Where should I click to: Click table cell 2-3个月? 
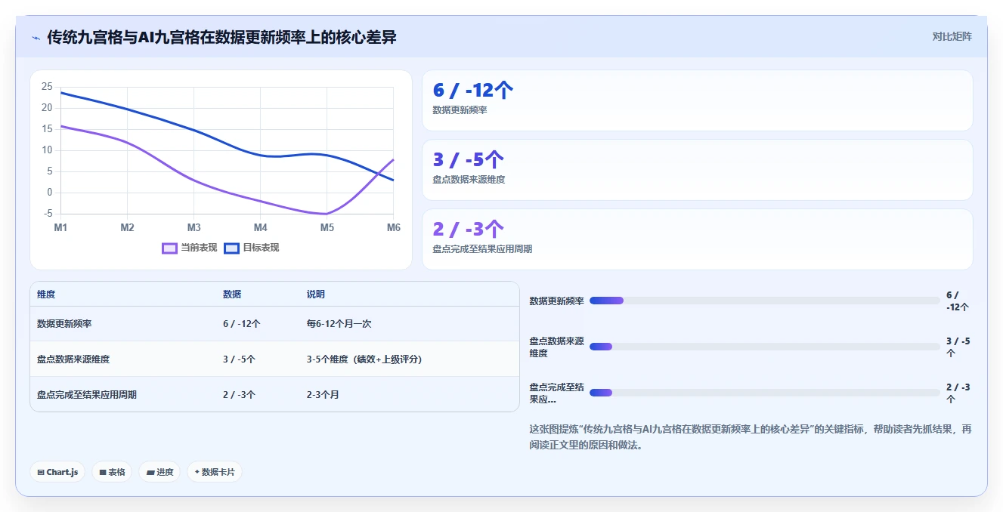(323, 394)
